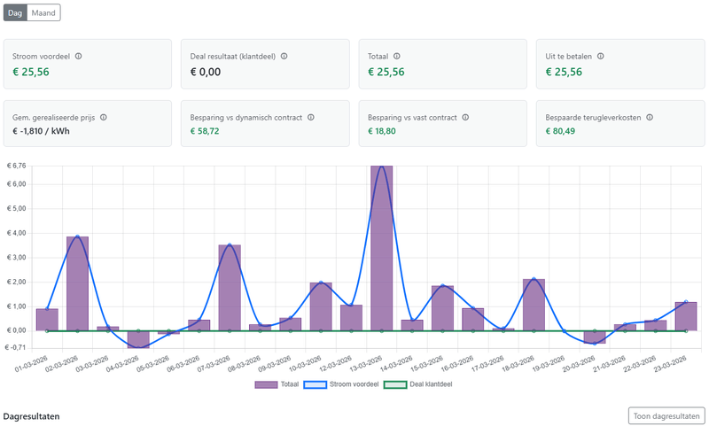
Task: Click the Totaal purple legend swatch
Action: click(x=266, y=384)
